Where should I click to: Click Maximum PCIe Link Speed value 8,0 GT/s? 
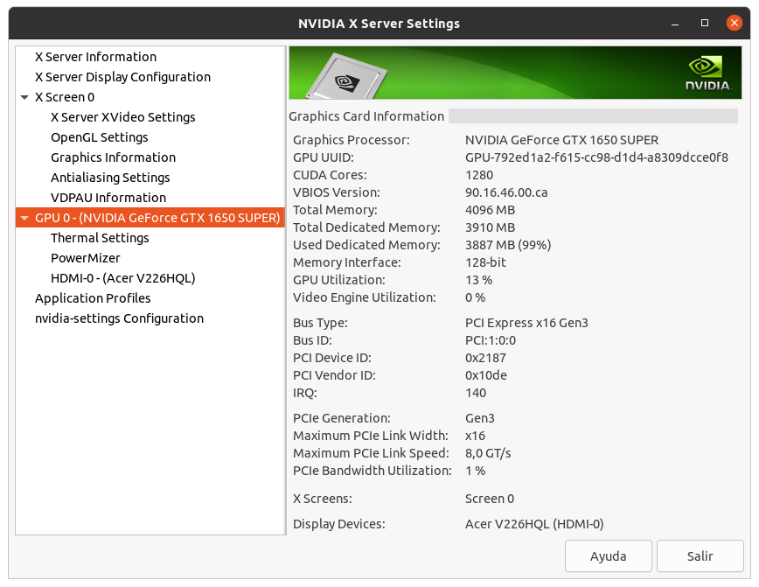coord(488,453)
